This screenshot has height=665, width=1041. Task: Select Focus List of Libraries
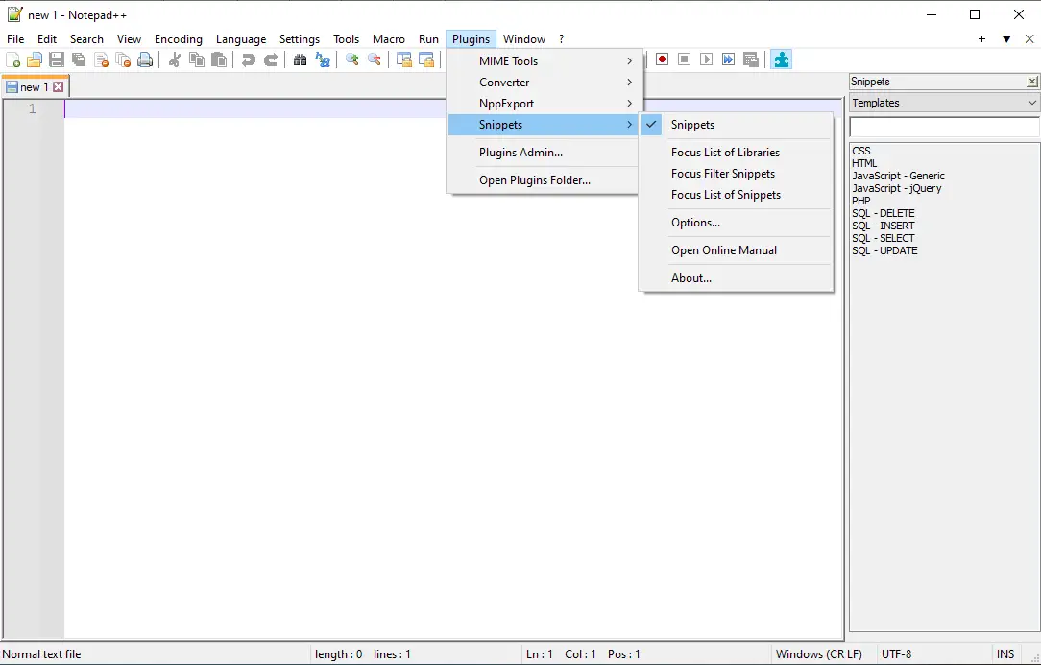tap(725, 152)
